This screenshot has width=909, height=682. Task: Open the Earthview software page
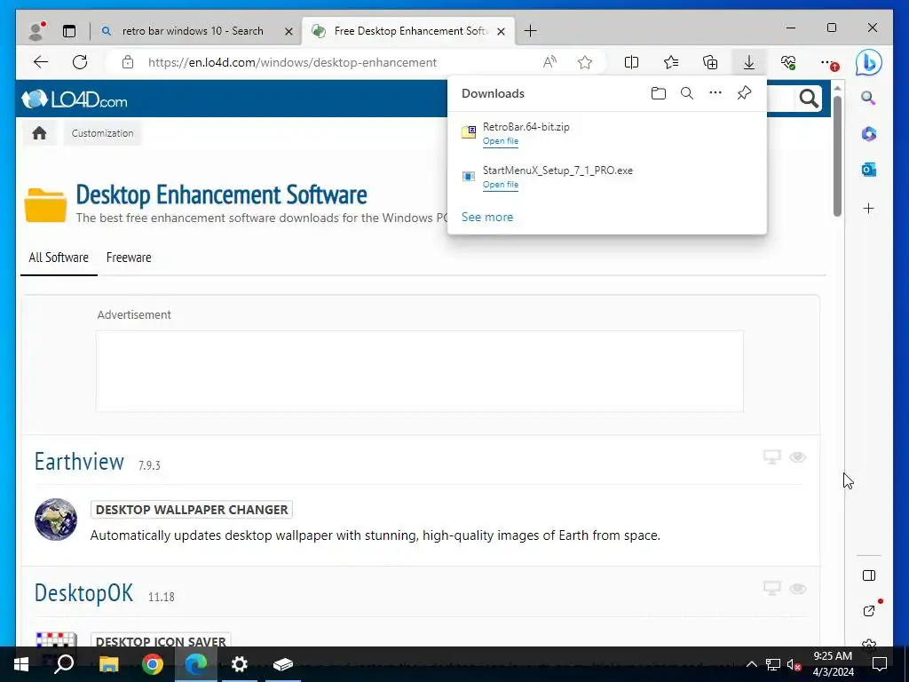click(79, 462)
